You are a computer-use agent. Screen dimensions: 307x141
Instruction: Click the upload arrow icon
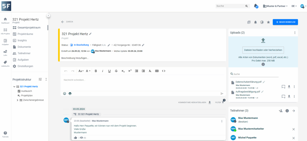pos(263,40)
